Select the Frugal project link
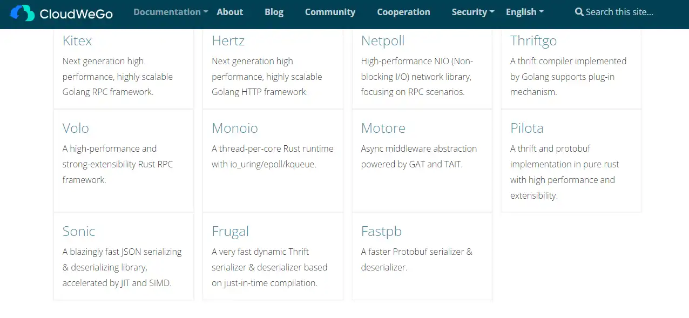Image resolution: width=689 pixels, height=318 pixels. click(x=230, y=232)
